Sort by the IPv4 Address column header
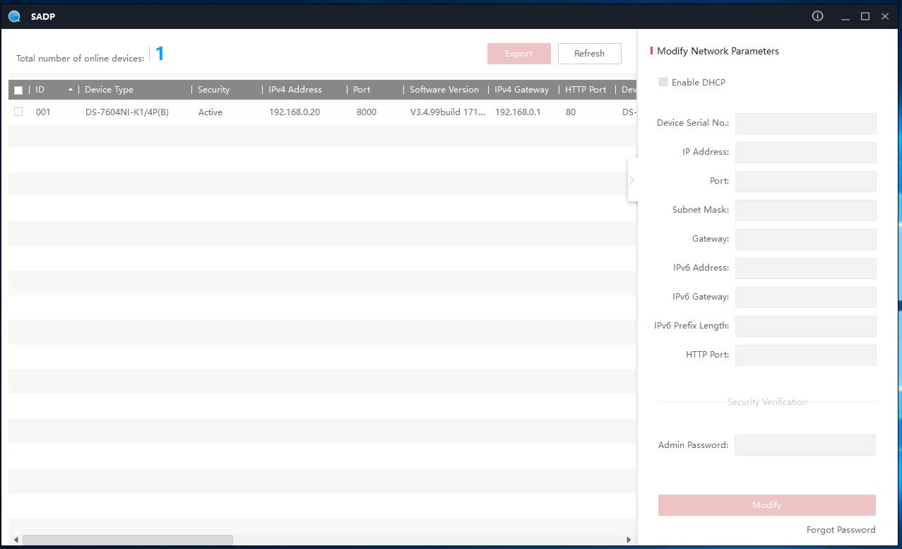 (x=295, y=90)
